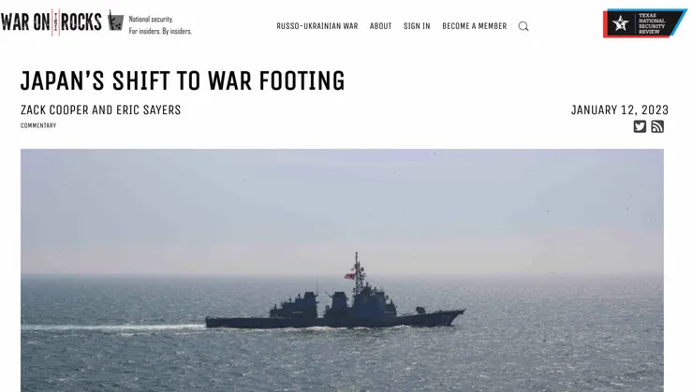Open author Zack Cooper's page
The height and width of the screenshot is (392, 693).
click(54, 109)
